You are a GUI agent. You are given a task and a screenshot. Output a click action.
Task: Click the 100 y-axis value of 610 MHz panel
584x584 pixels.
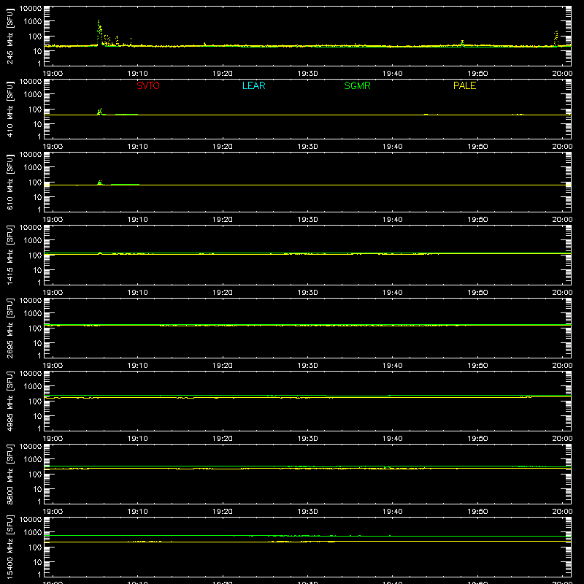click(35, 182)
